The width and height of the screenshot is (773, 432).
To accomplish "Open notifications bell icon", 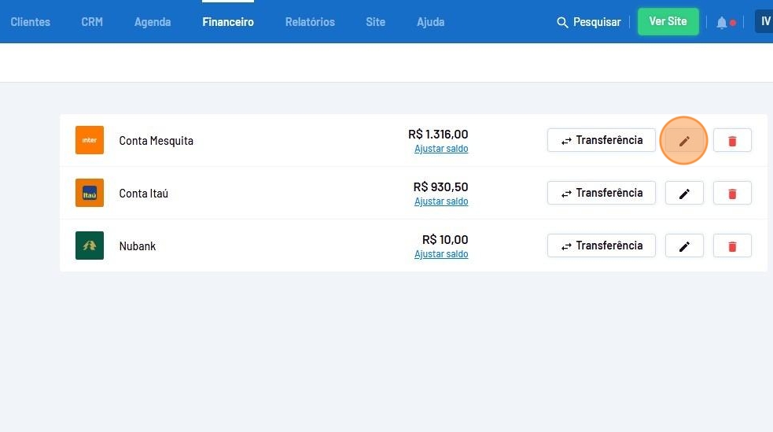I will [722, 23].
